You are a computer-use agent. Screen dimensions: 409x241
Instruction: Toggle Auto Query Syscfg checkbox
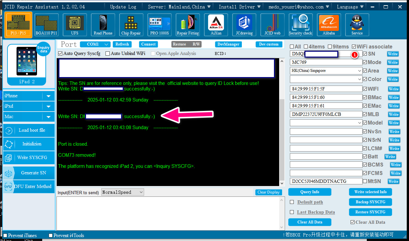[60, 53]
